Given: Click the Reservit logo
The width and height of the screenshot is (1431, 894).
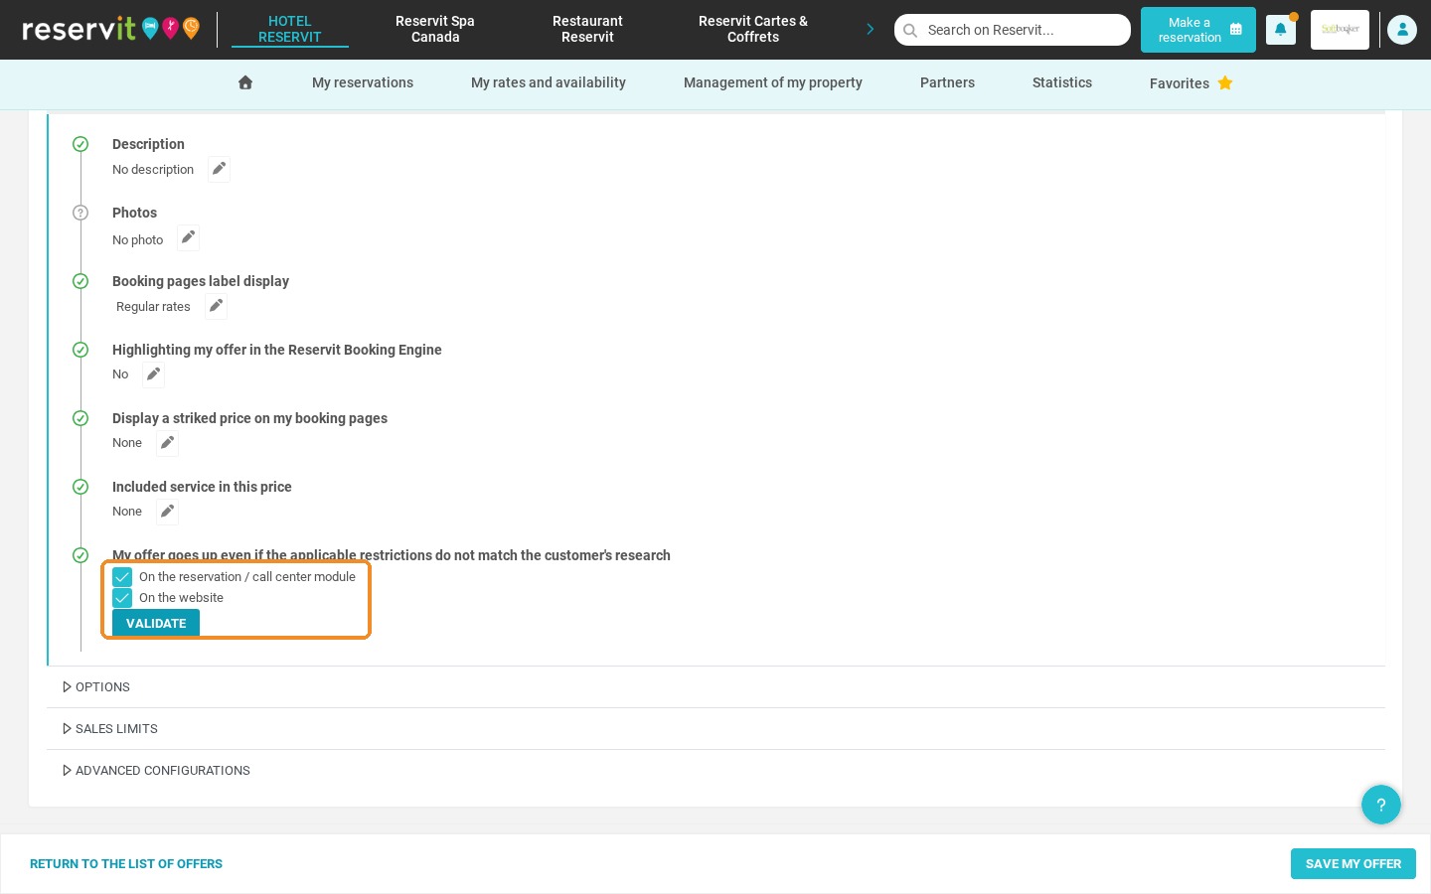Looking at the screenshot, I should 110,29.
